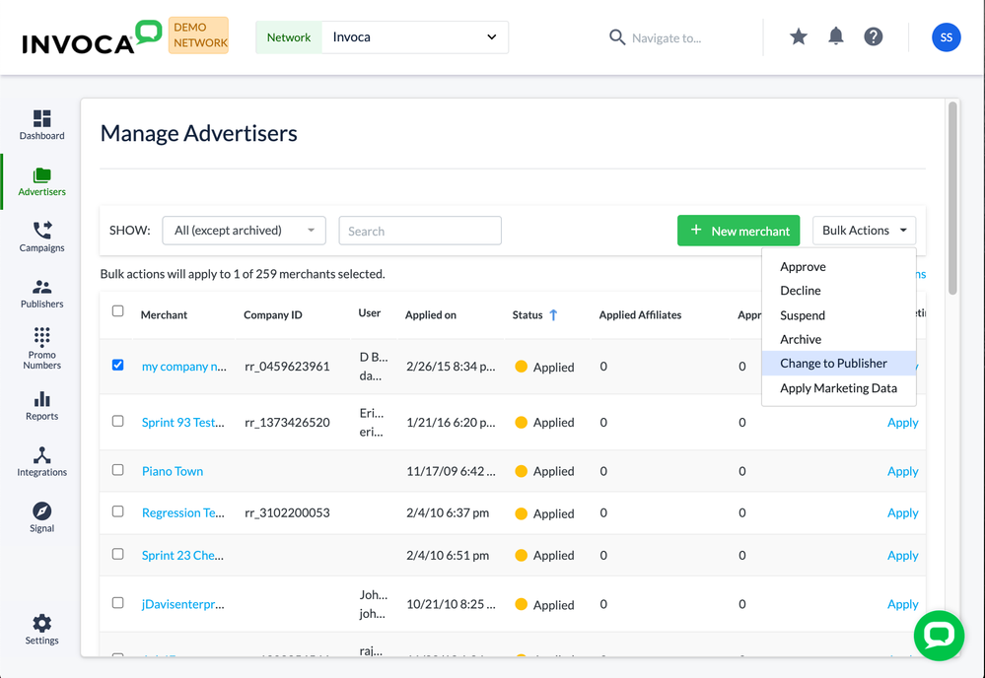This screenshot has height=678, width=985.
Task: Open the SHOW filter dropdown
Action: click(x=244, y=231)
